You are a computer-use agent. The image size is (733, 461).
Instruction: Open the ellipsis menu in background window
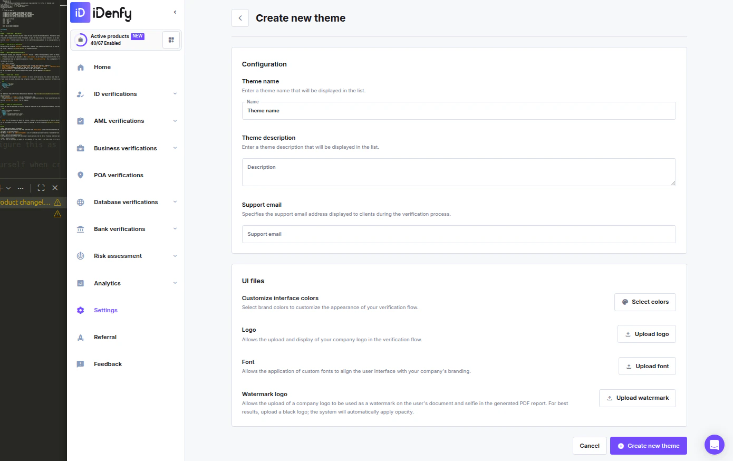pyautogui.click(x=21, y=188)
